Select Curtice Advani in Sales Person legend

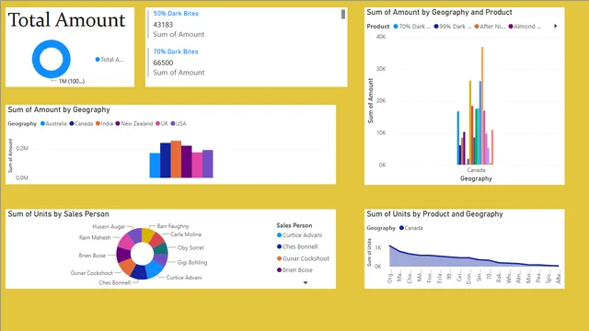tap(299, 235)
